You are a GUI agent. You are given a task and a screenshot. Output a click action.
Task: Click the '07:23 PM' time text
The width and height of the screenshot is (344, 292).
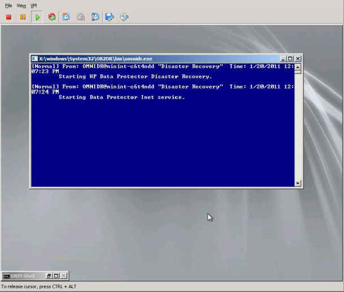[x=45, y=71]
